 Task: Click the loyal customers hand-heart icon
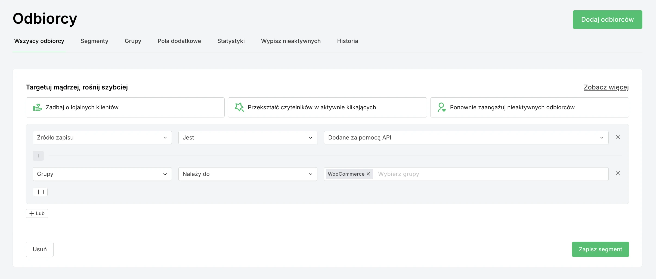pyautogui.click(x=38, y=107)
